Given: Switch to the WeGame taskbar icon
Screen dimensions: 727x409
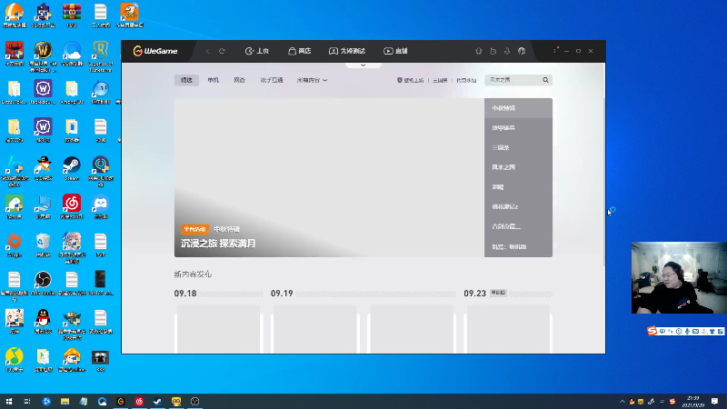Looking at the screenshot, I should point(121,401).
